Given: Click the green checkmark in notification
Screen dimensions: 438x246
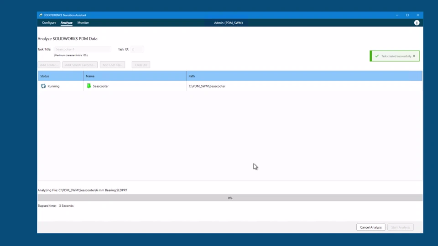Looking at the screenshot, I should 377,56.
